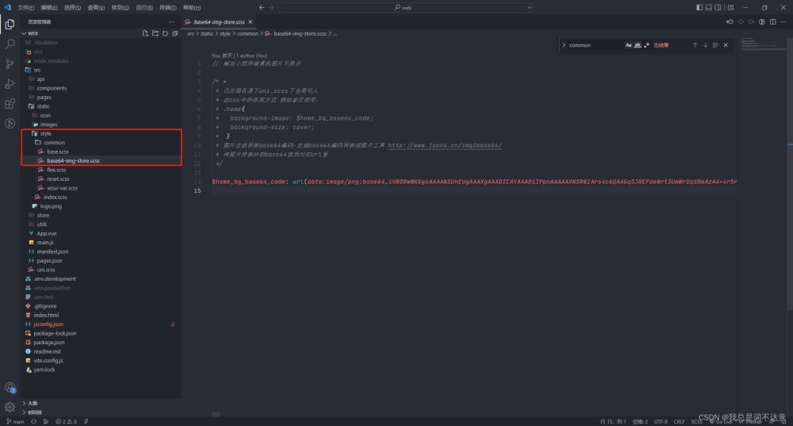
Task: Open the Source Control view
Action: 10,64
